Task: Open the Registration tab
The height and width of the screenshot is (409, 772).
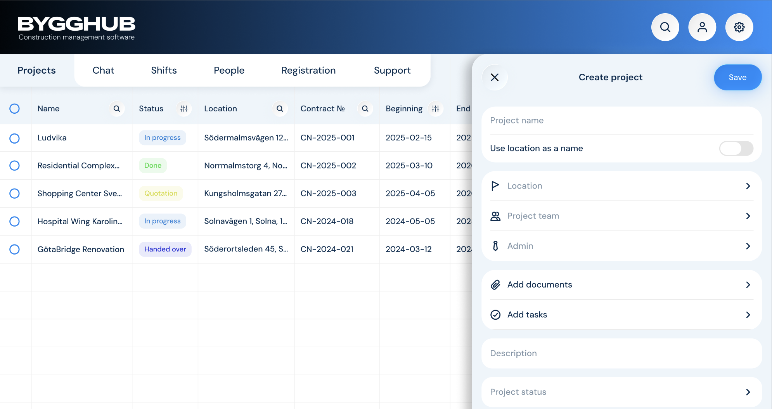Action: click(308, 70)
